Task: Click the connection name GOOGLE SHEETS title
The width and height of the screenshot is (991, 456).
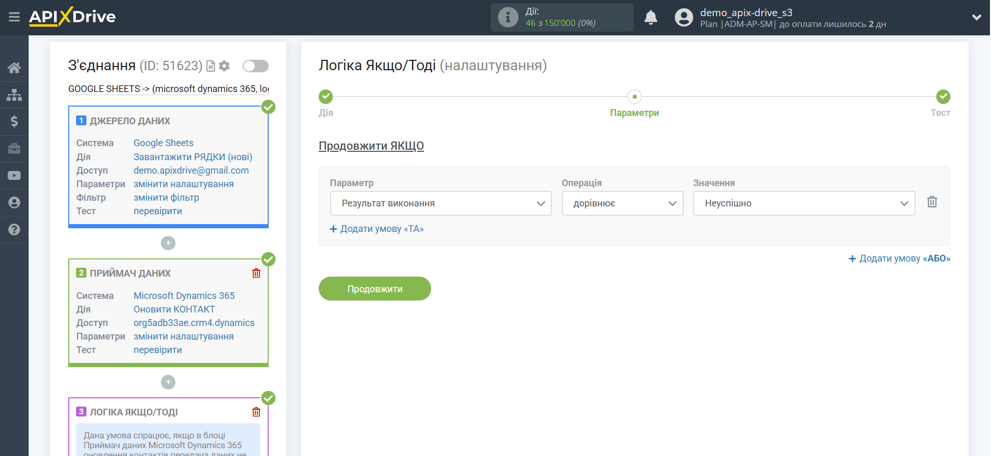Action: pyautogui.click(x=168, y=89)
